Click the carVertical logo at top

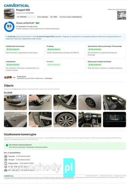pyautogui.click(x=16, y=5)
